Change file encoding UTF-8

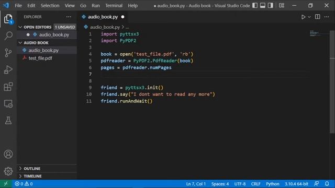(x=240, y=184)
